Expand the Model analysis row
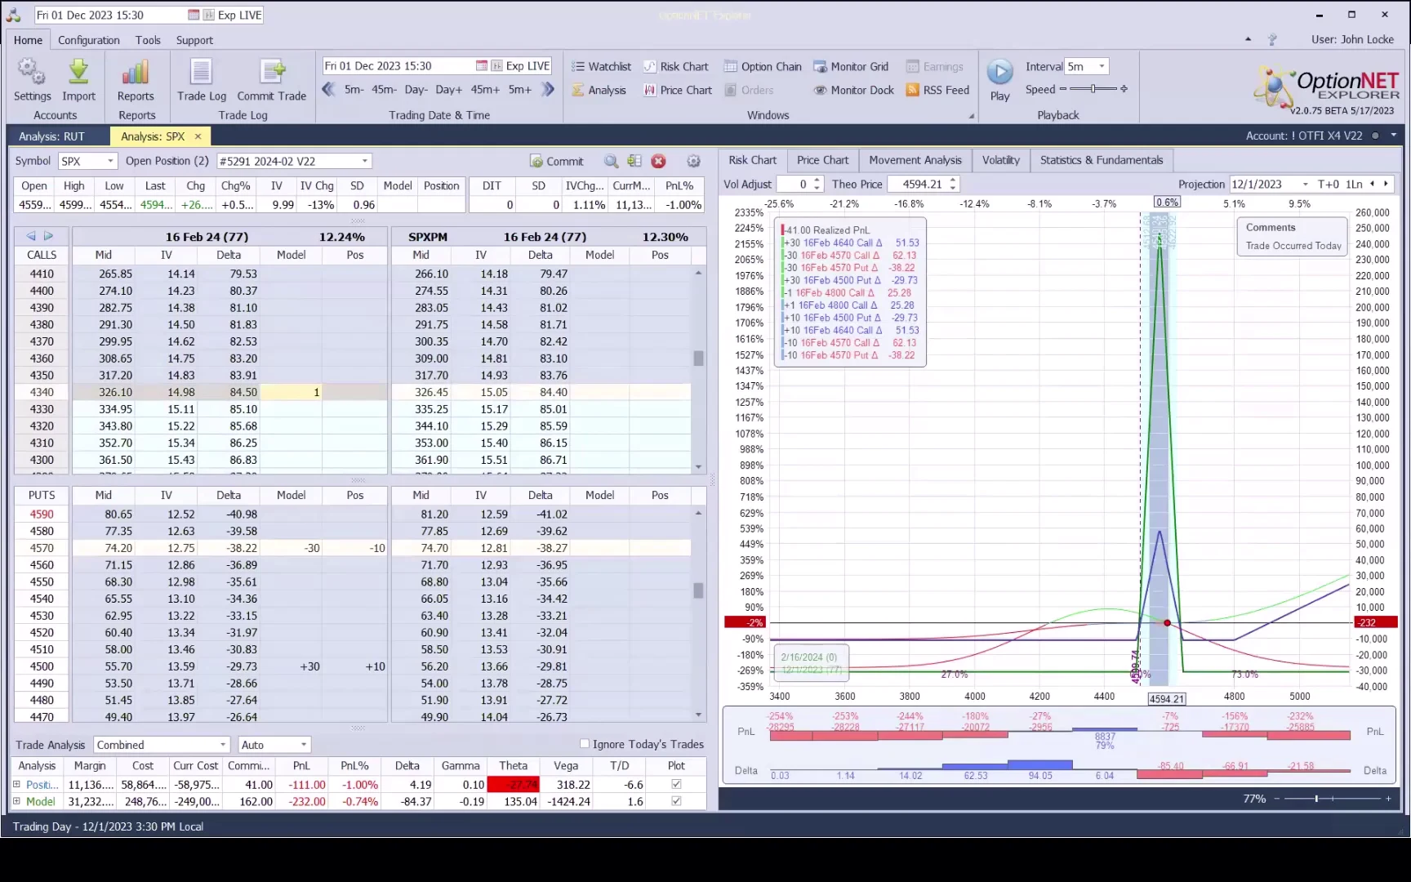Screen dimensions: 1411x882 [x=16, y=802]
